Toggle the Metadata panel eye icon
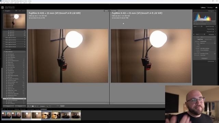The image size is (219, 123). 194,34
